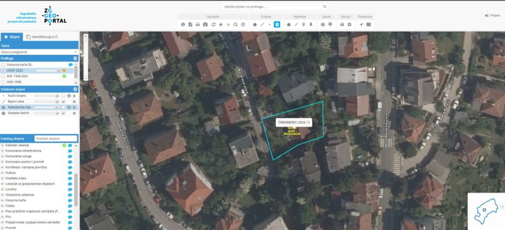
Task: Click the circle dot icon under Servisi
Action: pyautogui.click(x=349, y=25)
